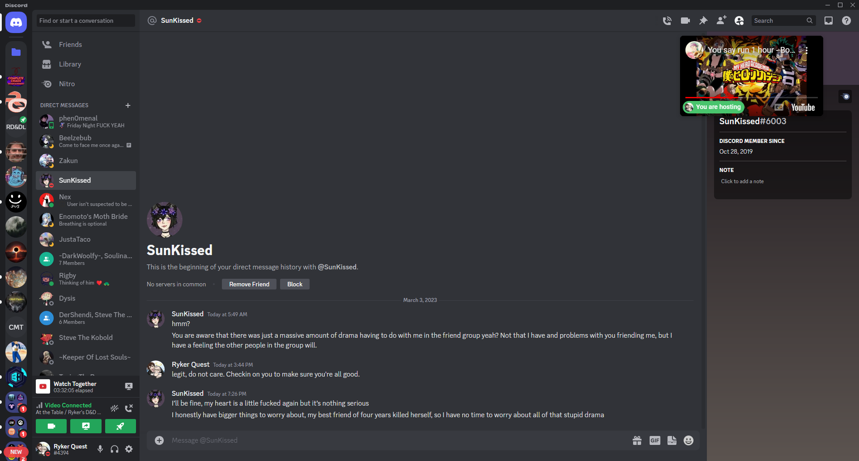859x461 pixels.
Task: Open the gift Nitro icon
Action: (637, 440)
